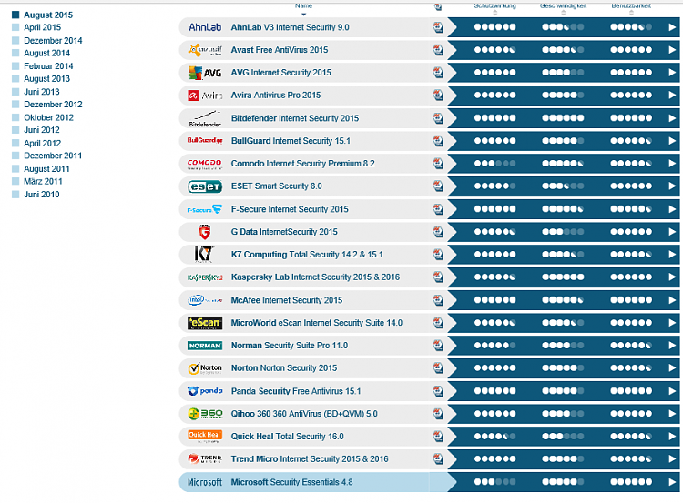Screen dimensions: 683x503
Task: Expand details arrow for G Data row
Action: point(672,232)
